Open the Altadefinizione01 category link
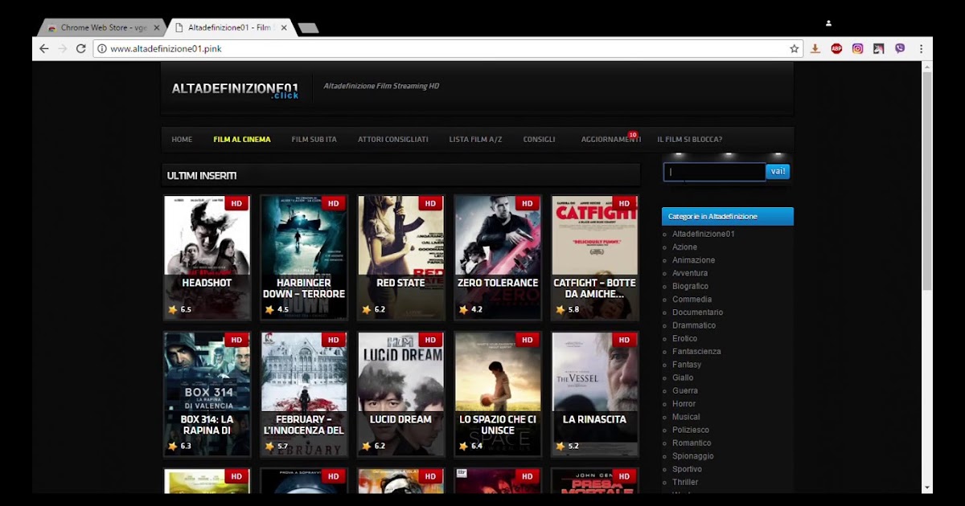 click(x=704, y=234)
